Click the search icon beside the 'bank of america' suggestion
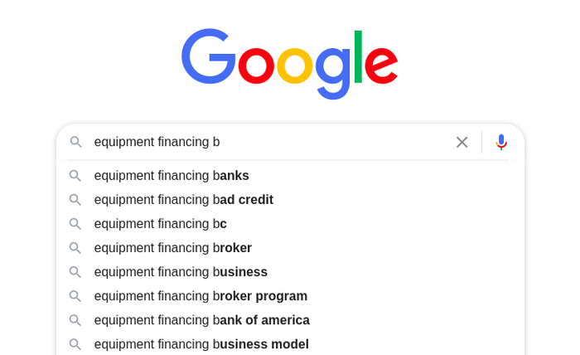Image resolution: width=580 pixels, height=355 pixels. click(x=75, y=320)
